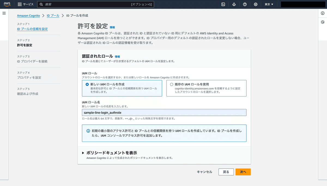This screenshot has width=327, height=186.
Task: Select 既存の IAM ロールを使用 radio option
Action: (x=171, y=84)
